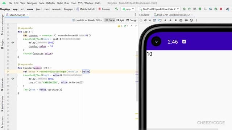Click run gutter icon on line 26

13,43
